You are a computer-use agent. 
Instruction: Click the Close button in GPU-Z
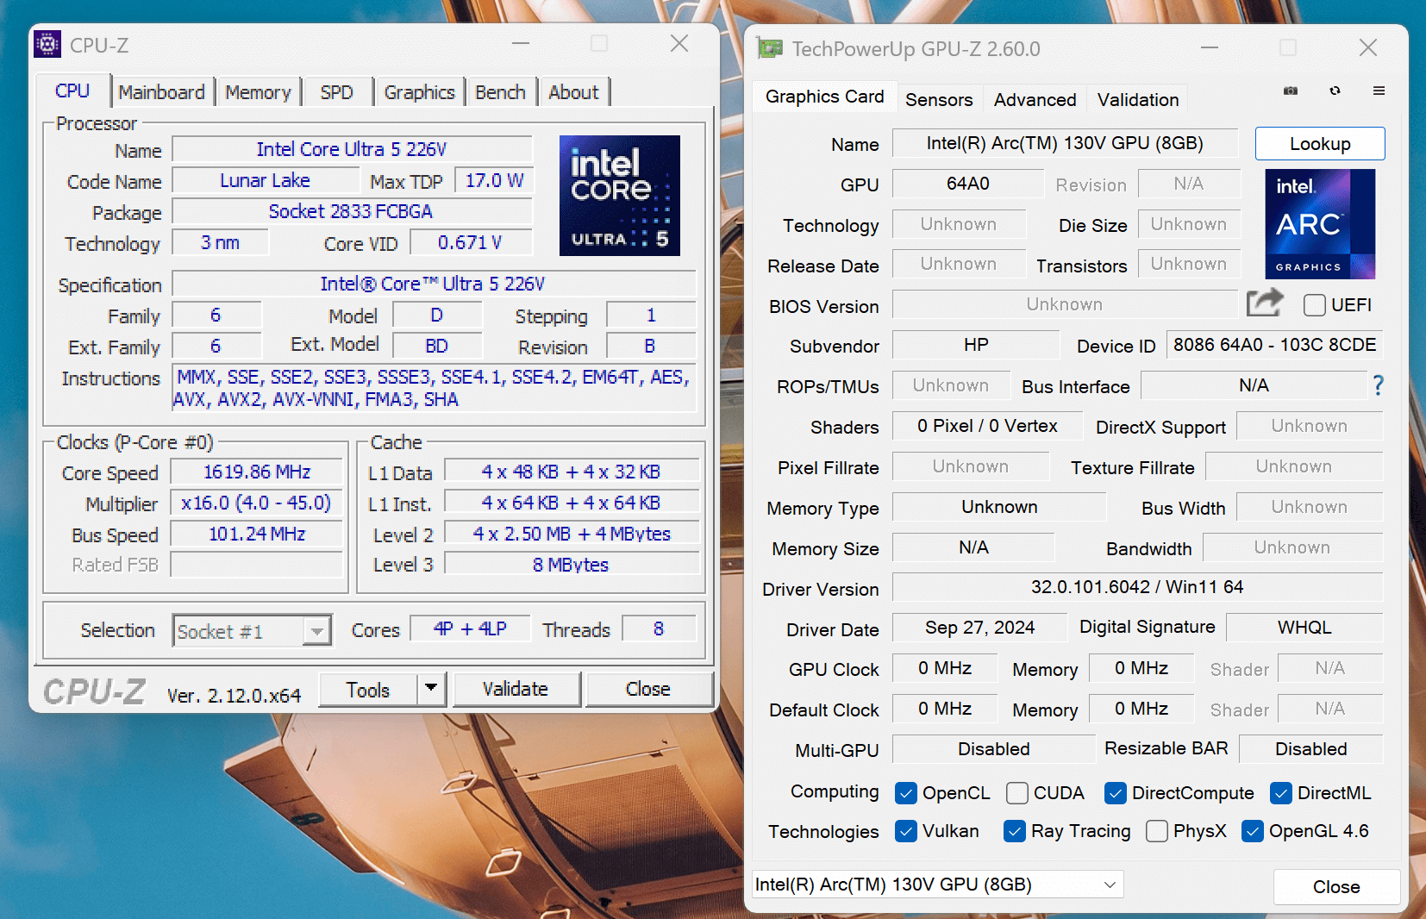(x=1336, y=887)
